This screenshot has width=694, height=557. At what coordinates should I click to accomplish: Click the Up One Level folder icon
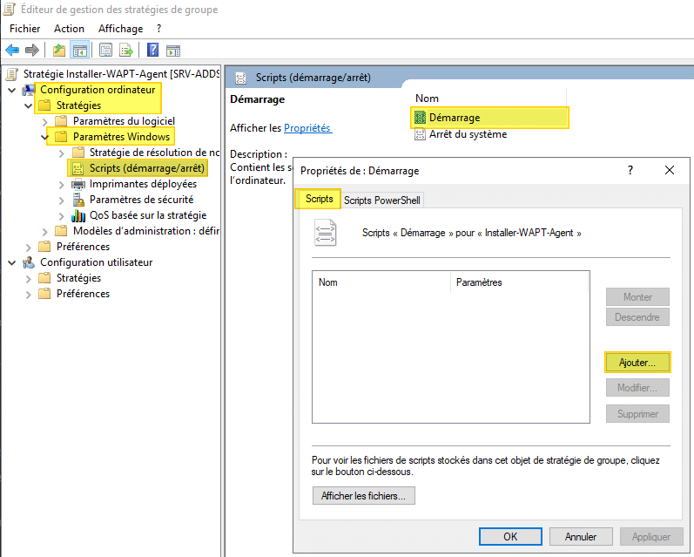[x=58, y=50]
